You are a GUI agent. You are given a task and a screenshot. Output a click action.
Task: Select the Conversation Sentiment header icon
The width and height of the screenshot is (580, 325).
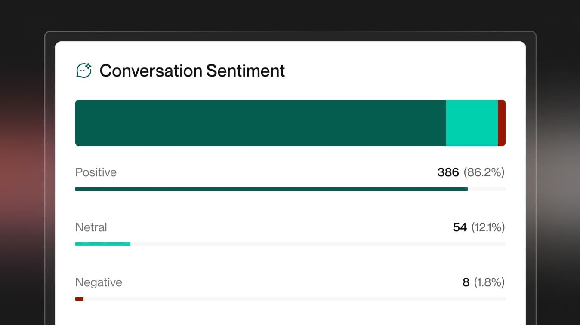tap(84, 70)
